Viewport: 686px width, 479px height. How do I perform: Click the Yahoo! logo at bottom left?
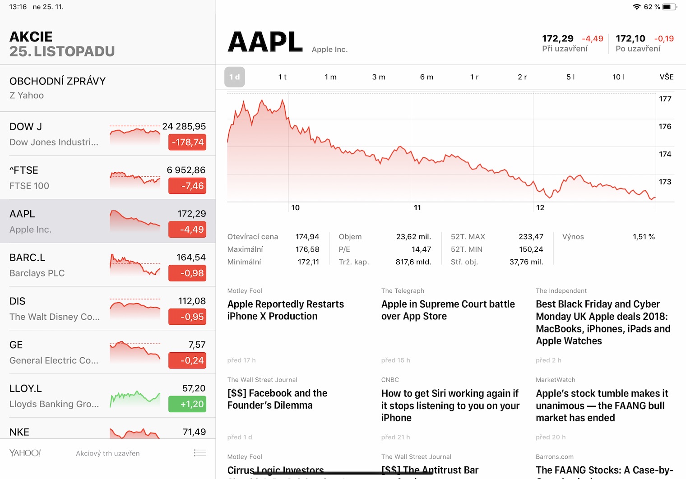(x=25, y=453)
